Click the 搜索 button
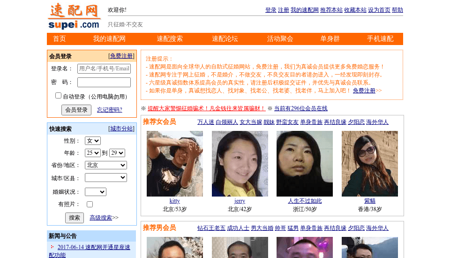The width and height of the screenshot is (450, 258). (75, 218)
